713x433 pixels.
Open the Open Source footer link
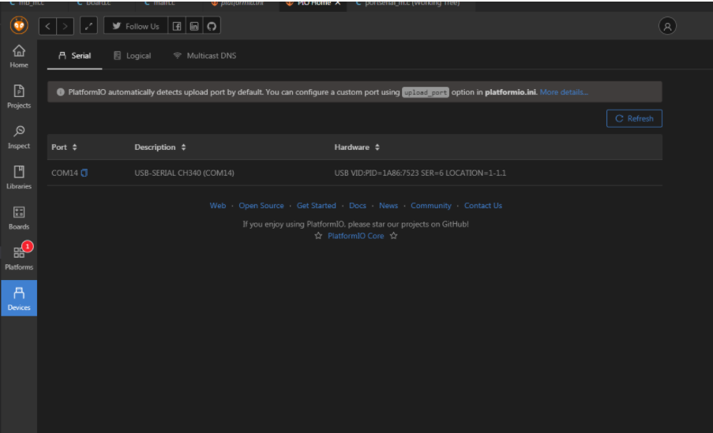click(261, 205)
